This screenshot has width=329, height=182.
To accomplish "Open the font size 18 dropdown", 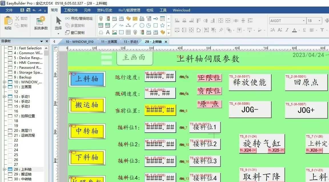I will (319, 21).
